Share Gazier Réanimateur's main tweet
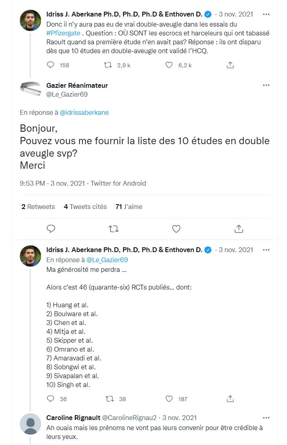 pos(239,229)
